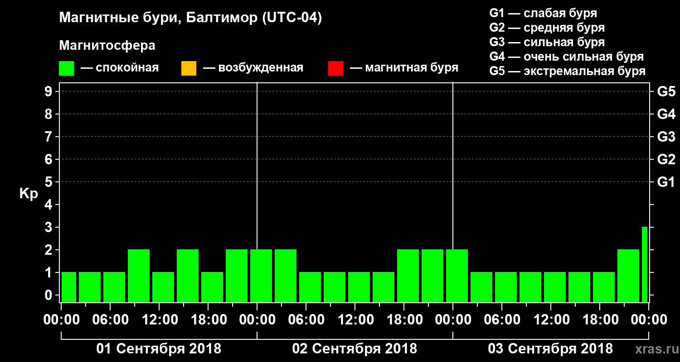Click the '02 Сентября 2018' date label
Viewport: 680px width, 362px height.
[x=355, y=349]
